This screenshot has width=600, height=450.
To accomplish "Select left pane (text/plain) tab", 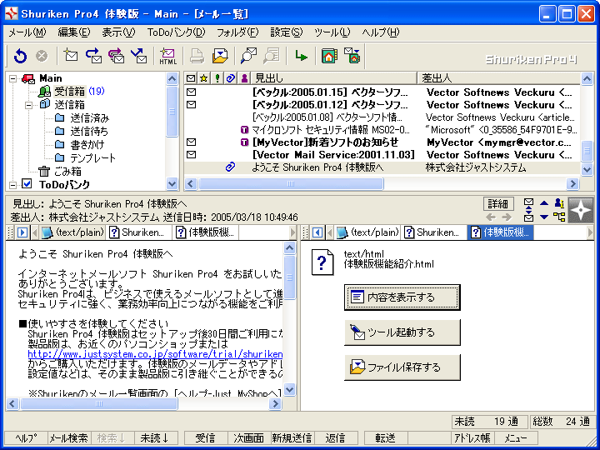I will (x=73, y=232).
